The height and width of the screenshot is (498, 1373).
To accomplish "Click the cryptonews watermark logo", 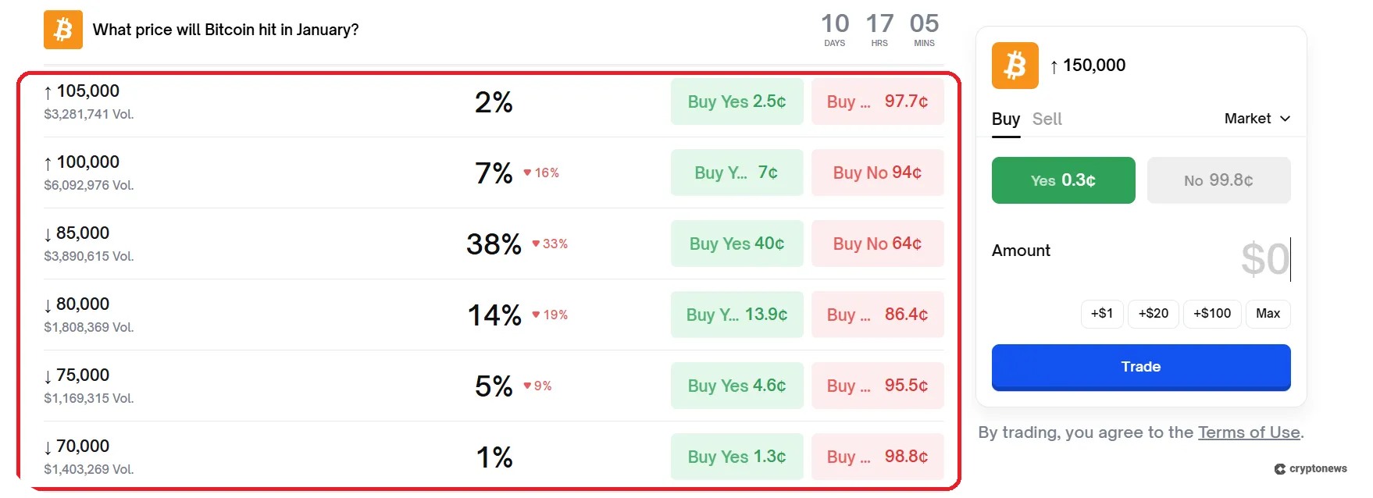I will click(1311, 468).
